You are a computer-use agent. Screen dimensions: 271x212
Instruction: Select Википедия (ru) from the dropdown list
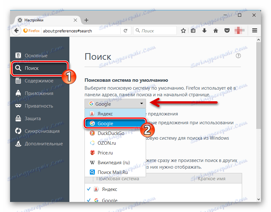pyautogui.click(x=115, y=163)
